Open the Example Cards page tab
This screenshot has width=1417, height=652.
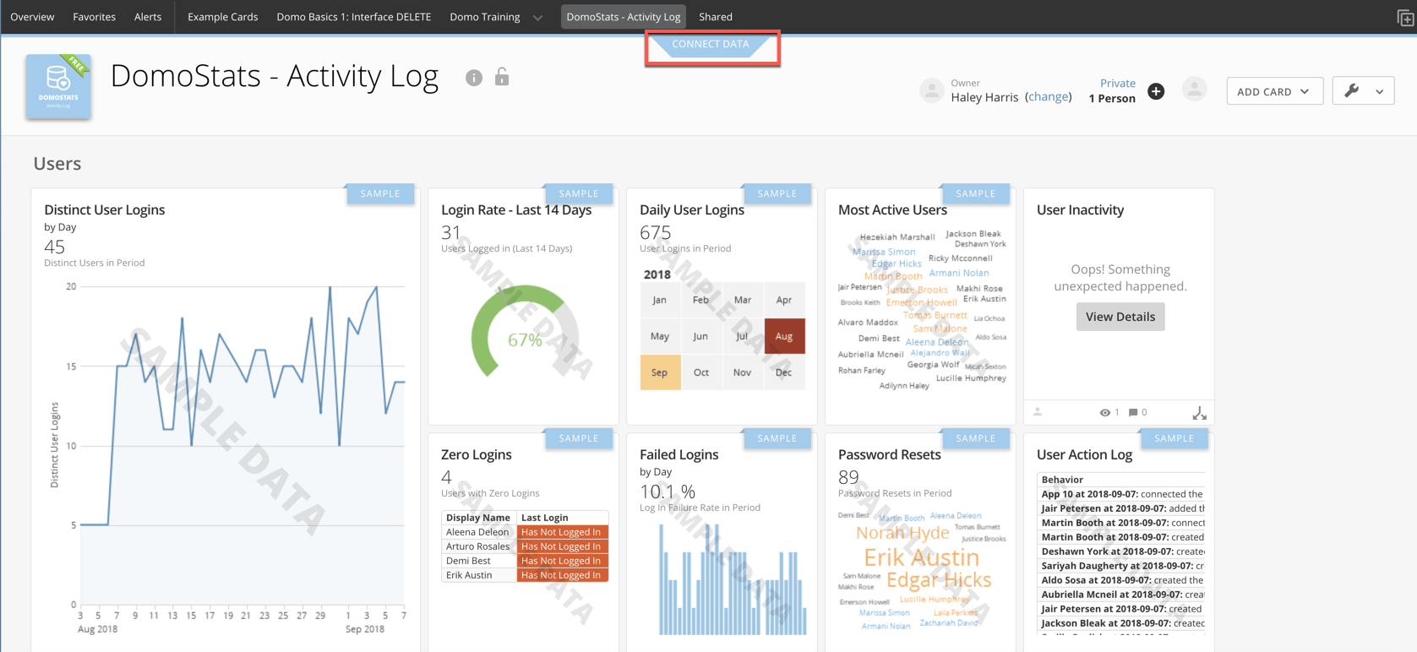click(x=223, y=17)
